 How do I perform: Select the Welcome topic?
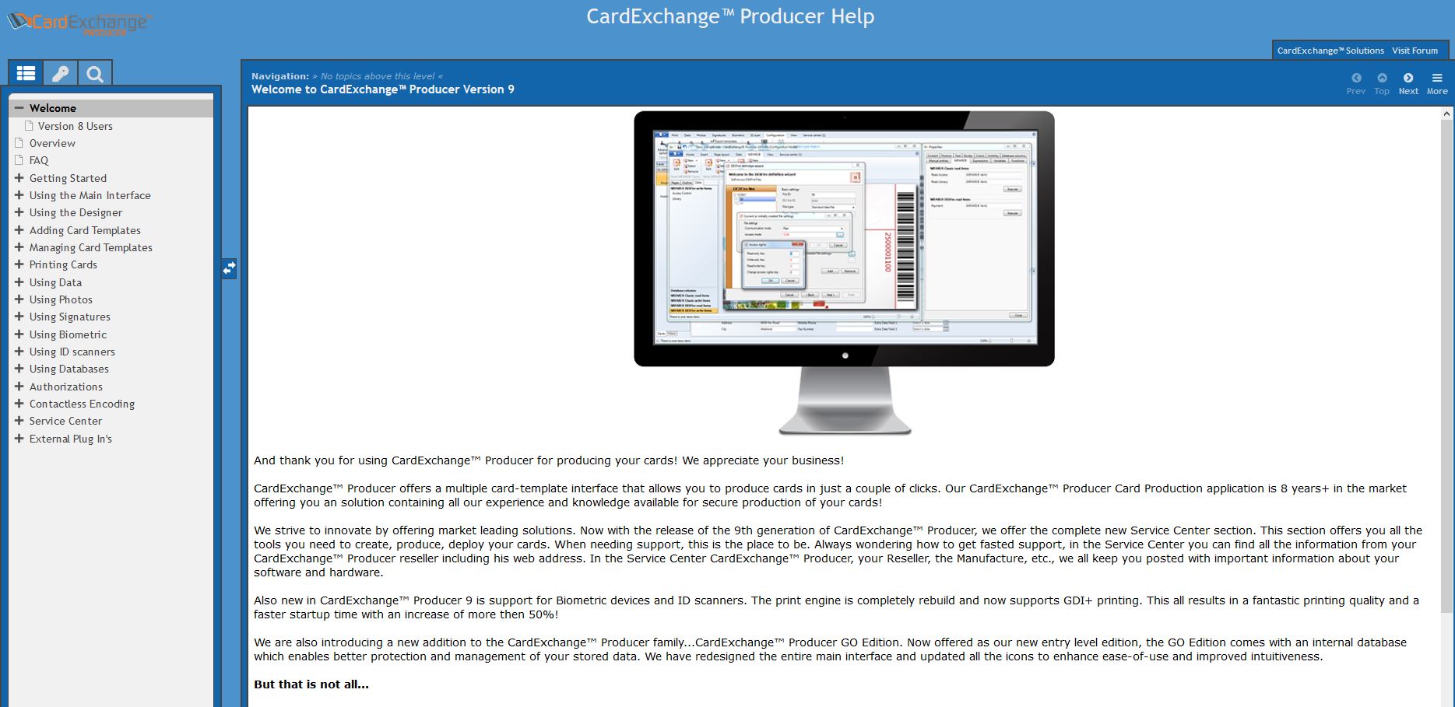53,108
